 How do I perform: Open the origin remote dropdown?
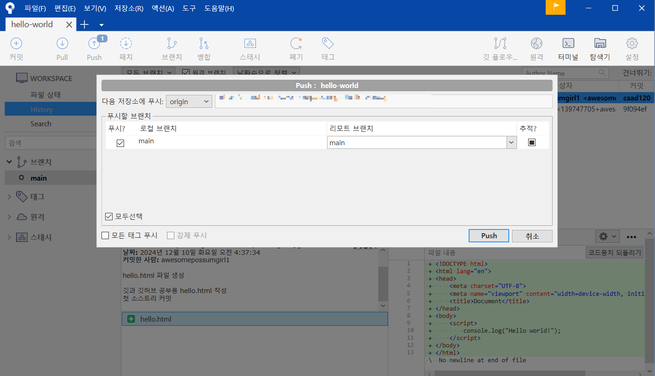coord(189,101)
